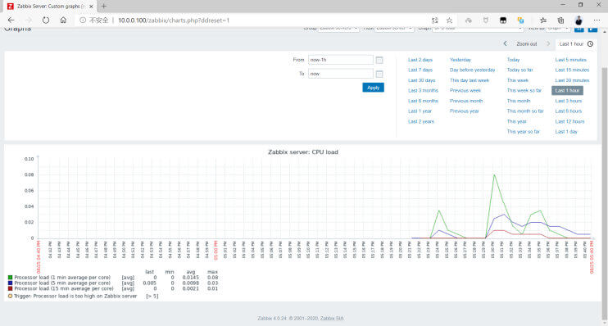Image resolution: width=608 pixels, height=326 pixels.
Task: Show the Last 1 day range
Action: [566, 132]
